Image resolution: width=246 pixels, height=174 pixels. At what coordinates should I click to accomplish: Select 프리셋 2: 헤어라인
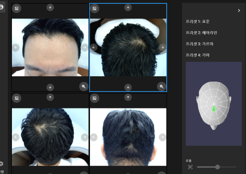[201, 33]
